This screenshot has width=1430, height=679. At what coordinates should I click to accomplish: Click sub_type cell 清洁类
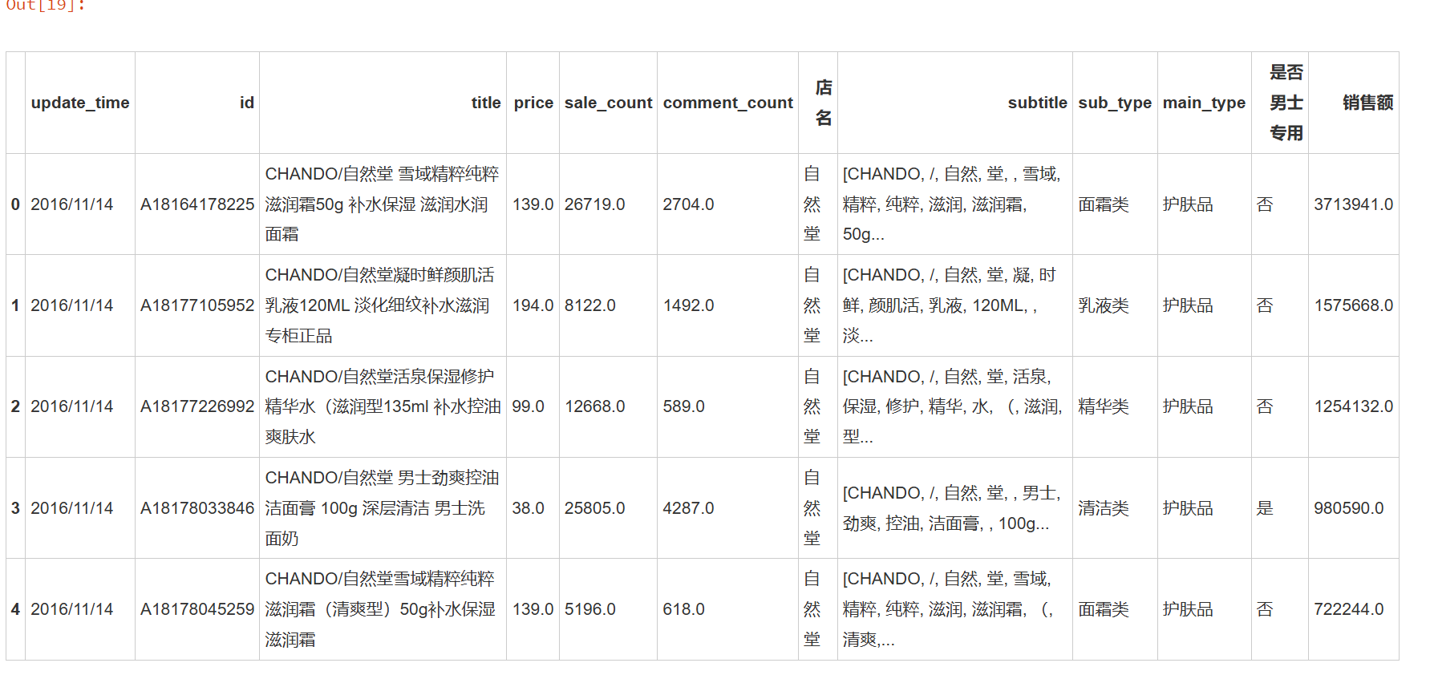(x=1103, y=508)
